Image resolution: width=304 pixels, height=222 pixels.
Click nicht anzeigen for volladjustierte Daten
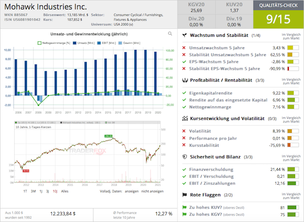pos(152,191)
